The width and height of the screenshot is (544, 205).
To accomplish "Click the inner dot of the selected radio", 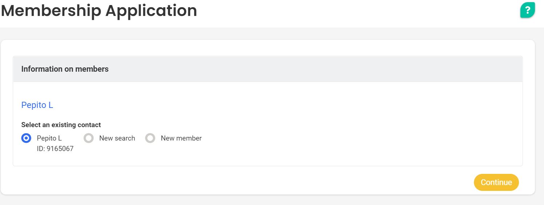I will coord(26,138).
